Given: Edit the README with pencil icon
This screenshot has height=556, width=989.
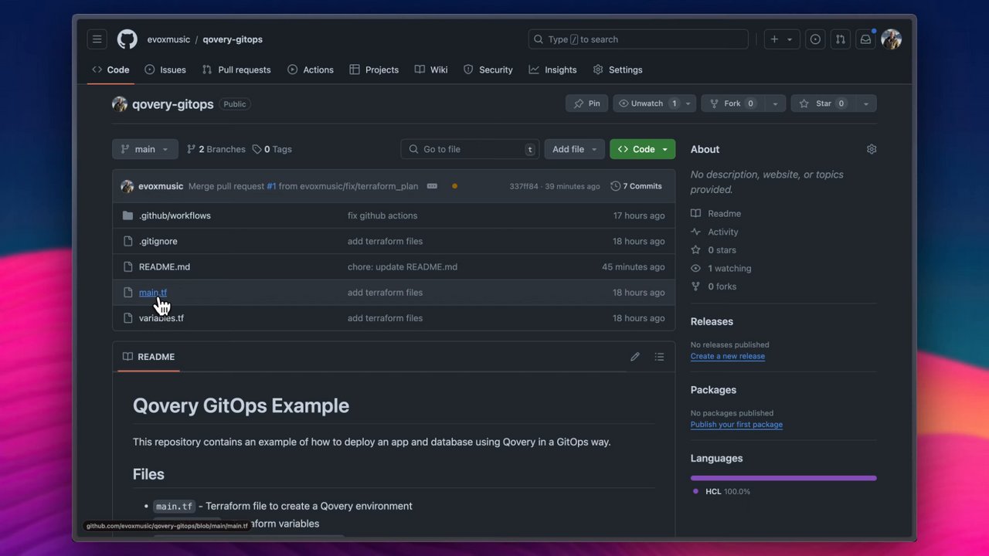Looking at the screenshot, I should point(635,357).
